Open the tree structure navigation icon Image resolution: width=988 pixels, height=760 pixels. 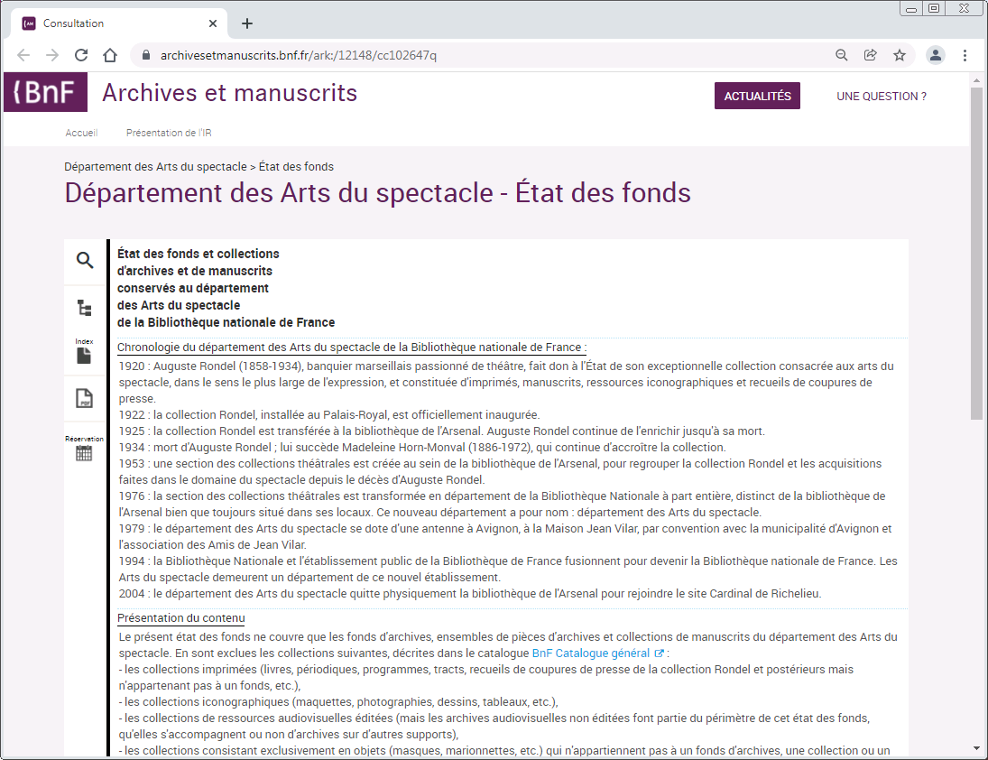point(85,308)
